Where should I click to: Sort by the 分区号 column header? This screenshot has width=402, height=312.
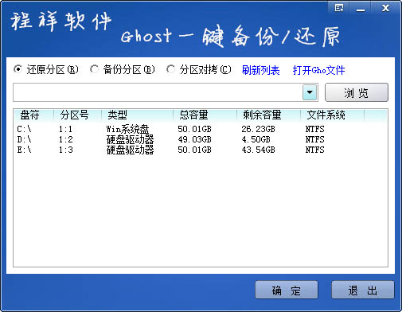click(x=78, y=115)
